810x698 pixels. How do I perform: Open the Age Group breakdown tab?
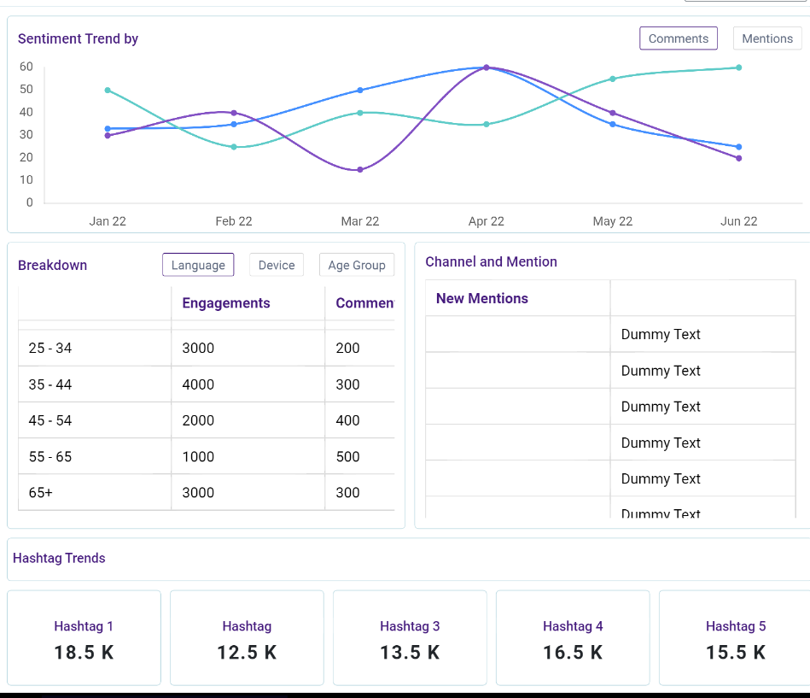point(356,265)
